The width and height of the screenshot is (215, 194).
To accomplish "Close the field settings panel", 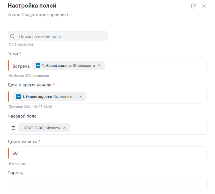I will click(204, 6).
